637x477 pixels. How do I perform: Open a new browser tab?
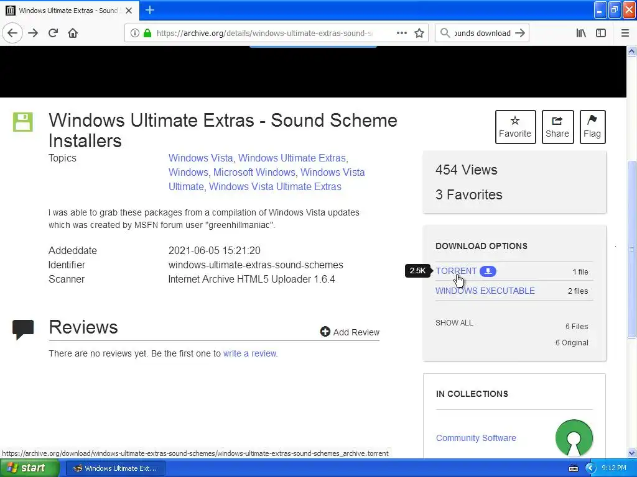click(x=150, y=10)
